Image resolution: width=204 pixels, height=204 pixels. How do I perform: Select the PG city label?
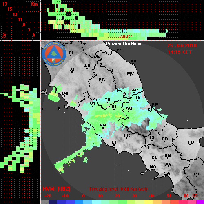102,80
